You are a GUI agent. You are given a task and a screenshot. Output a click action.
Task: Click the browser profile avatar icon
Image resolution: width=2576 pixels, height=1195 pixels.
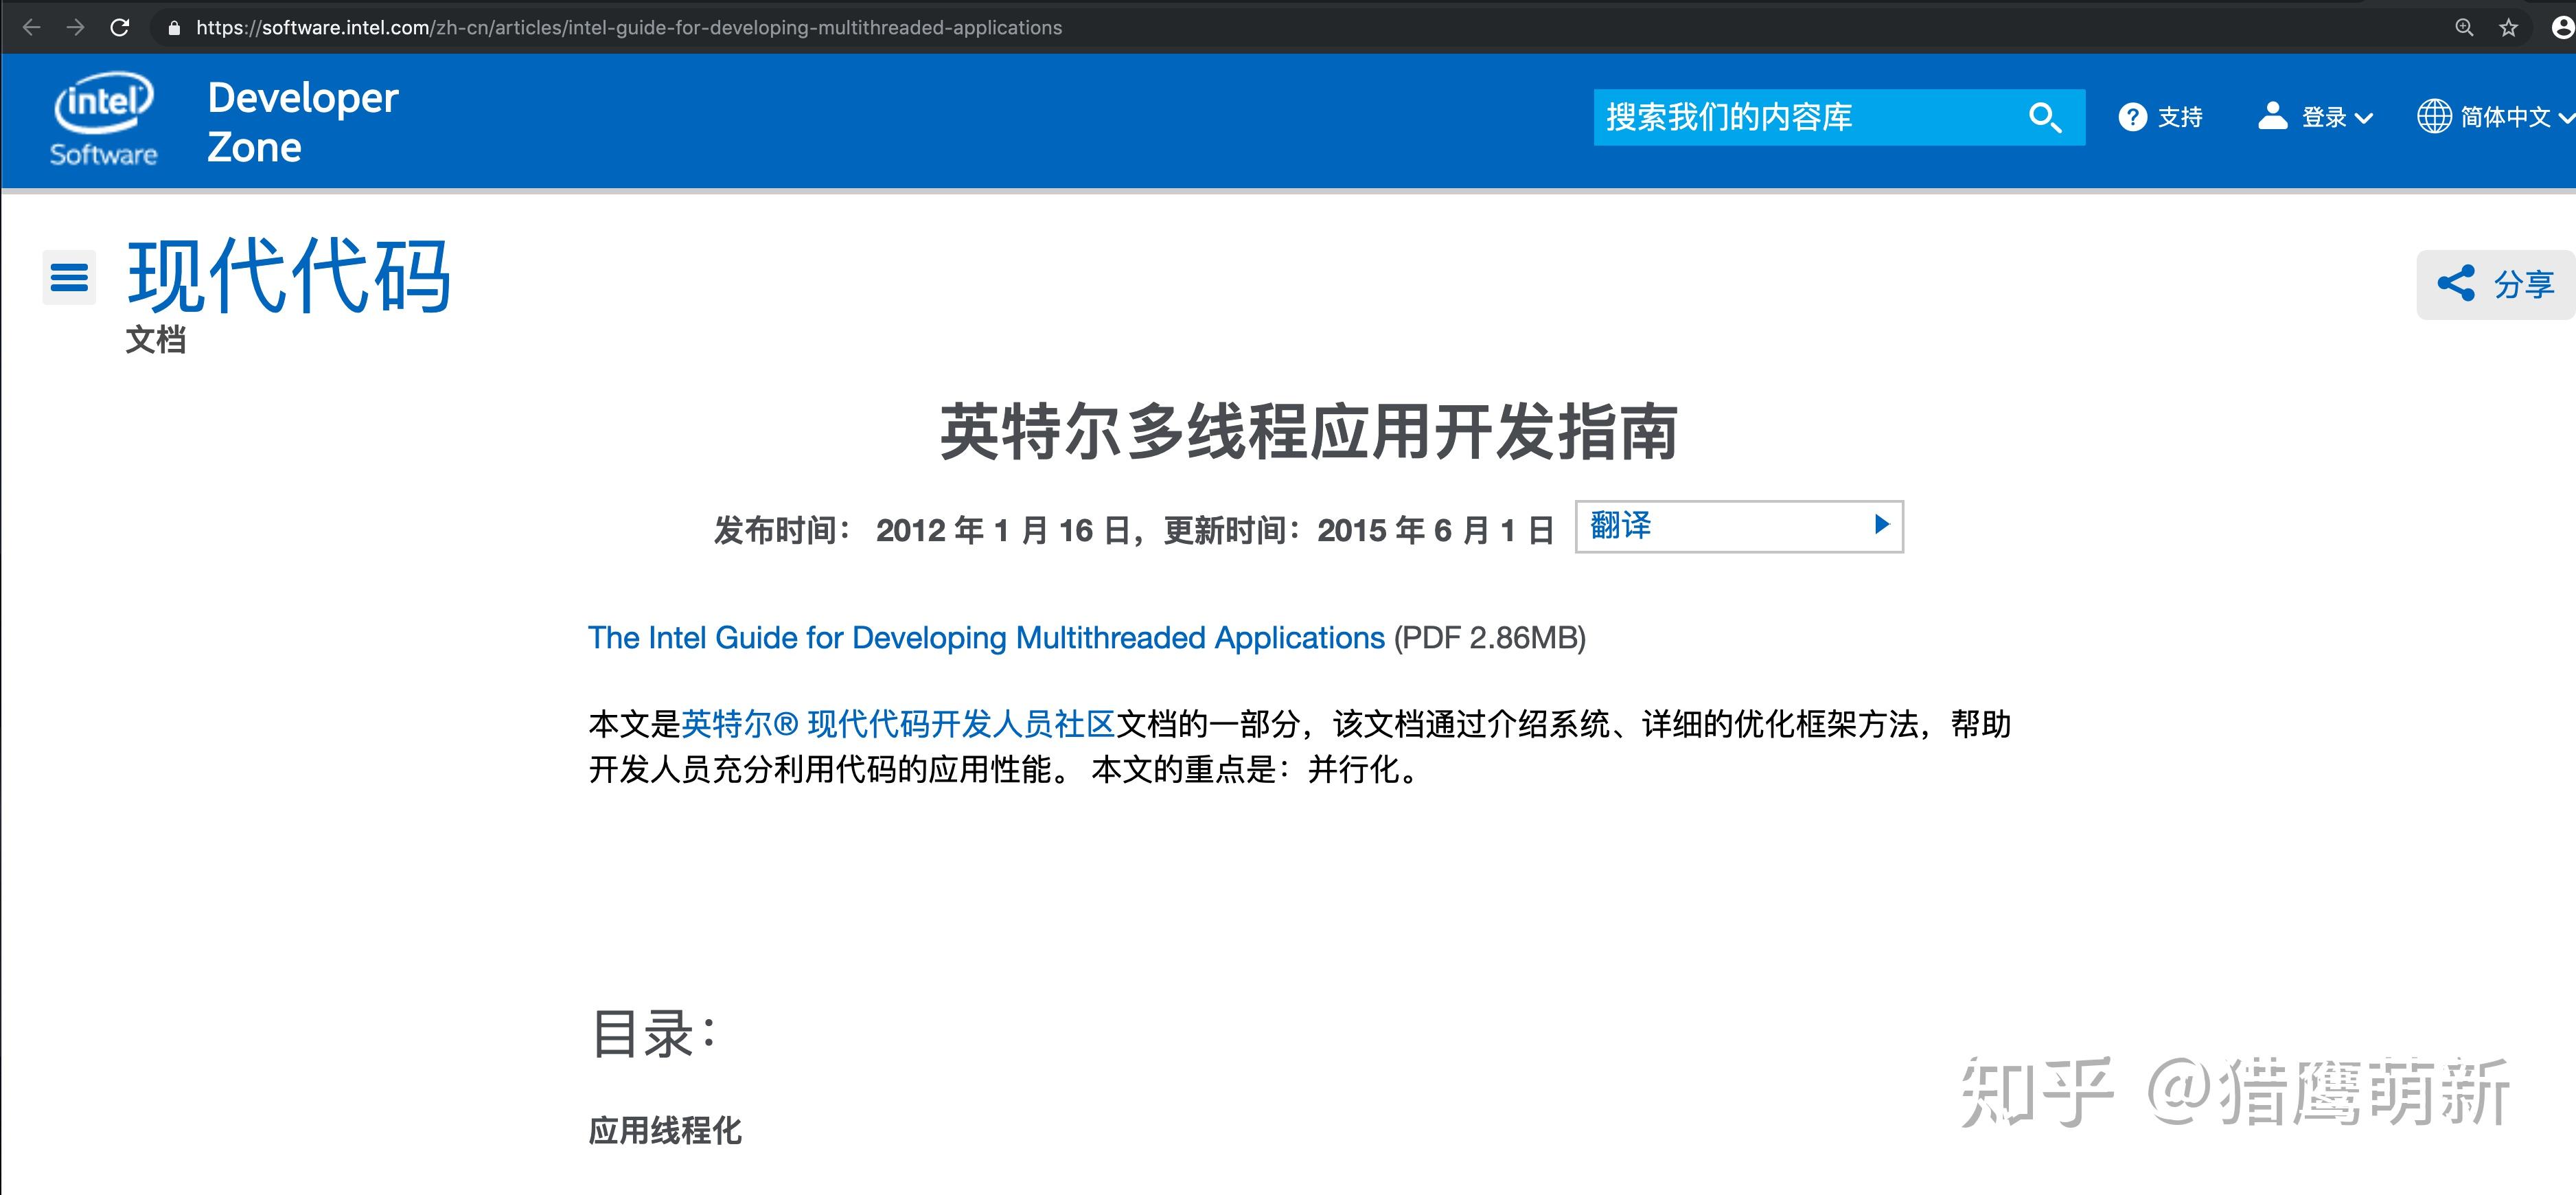[2563, 28]
